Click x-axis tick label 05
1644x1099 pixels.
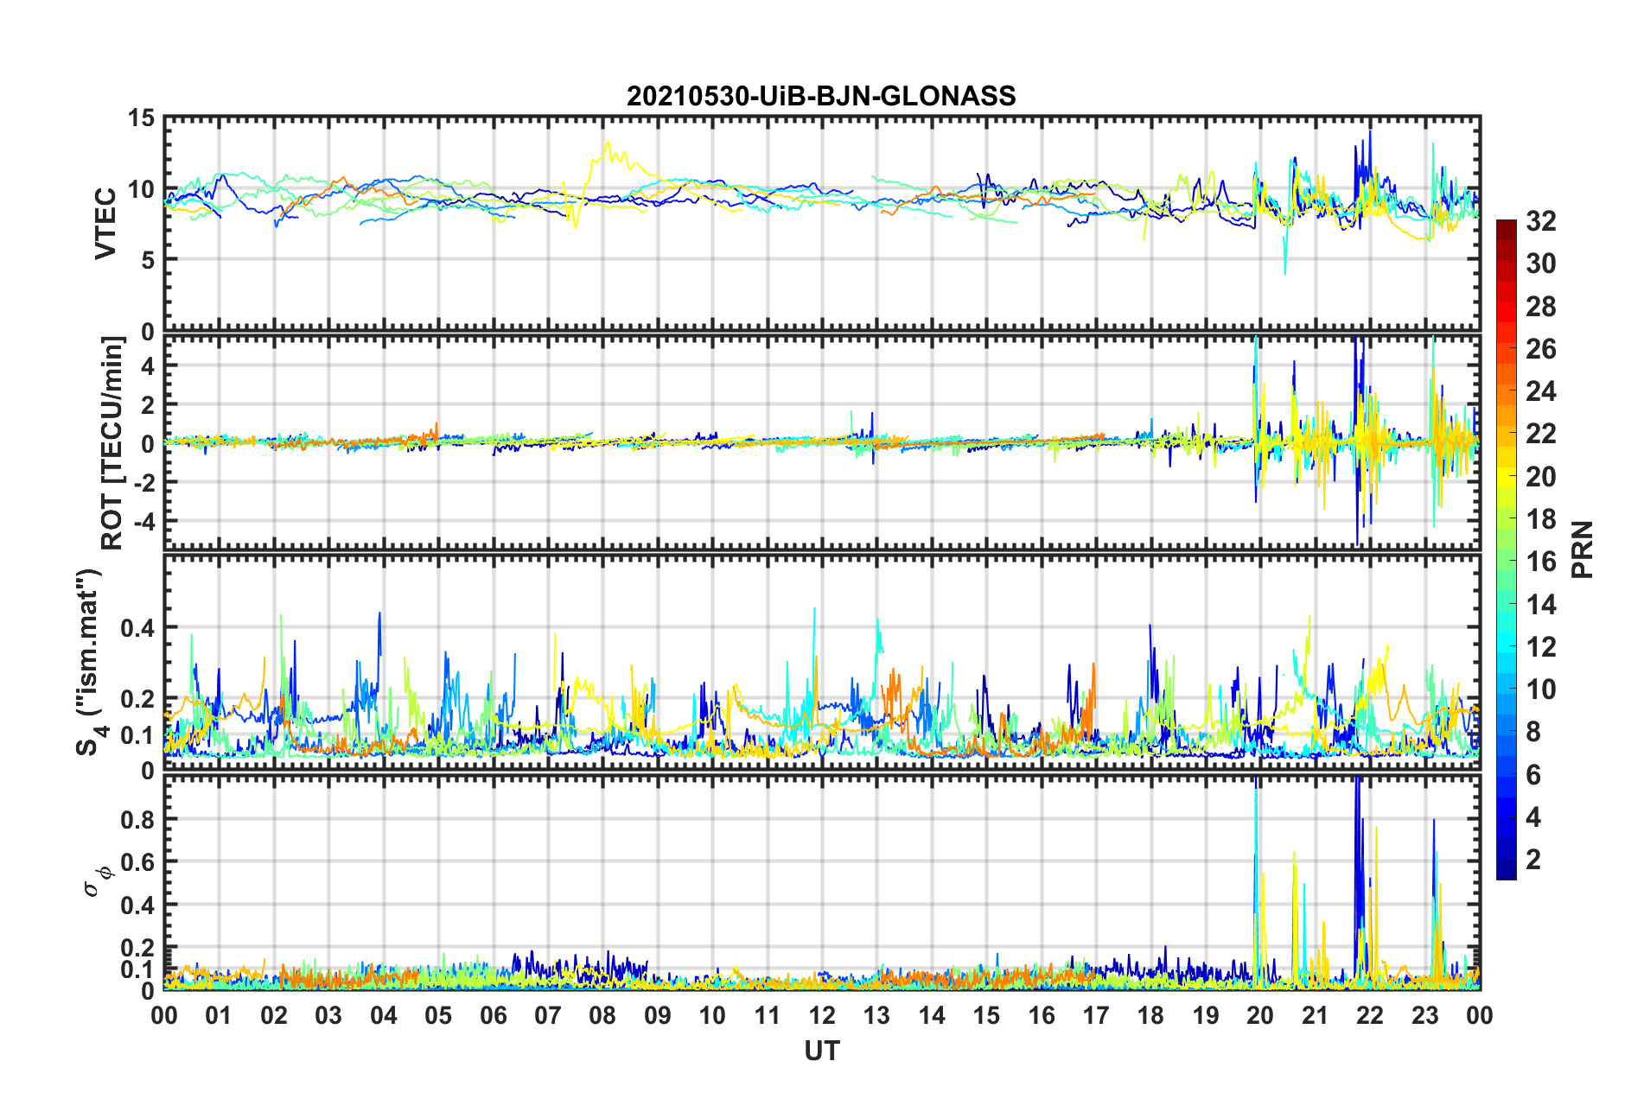pyautogui.click(x=438, y=1015)
